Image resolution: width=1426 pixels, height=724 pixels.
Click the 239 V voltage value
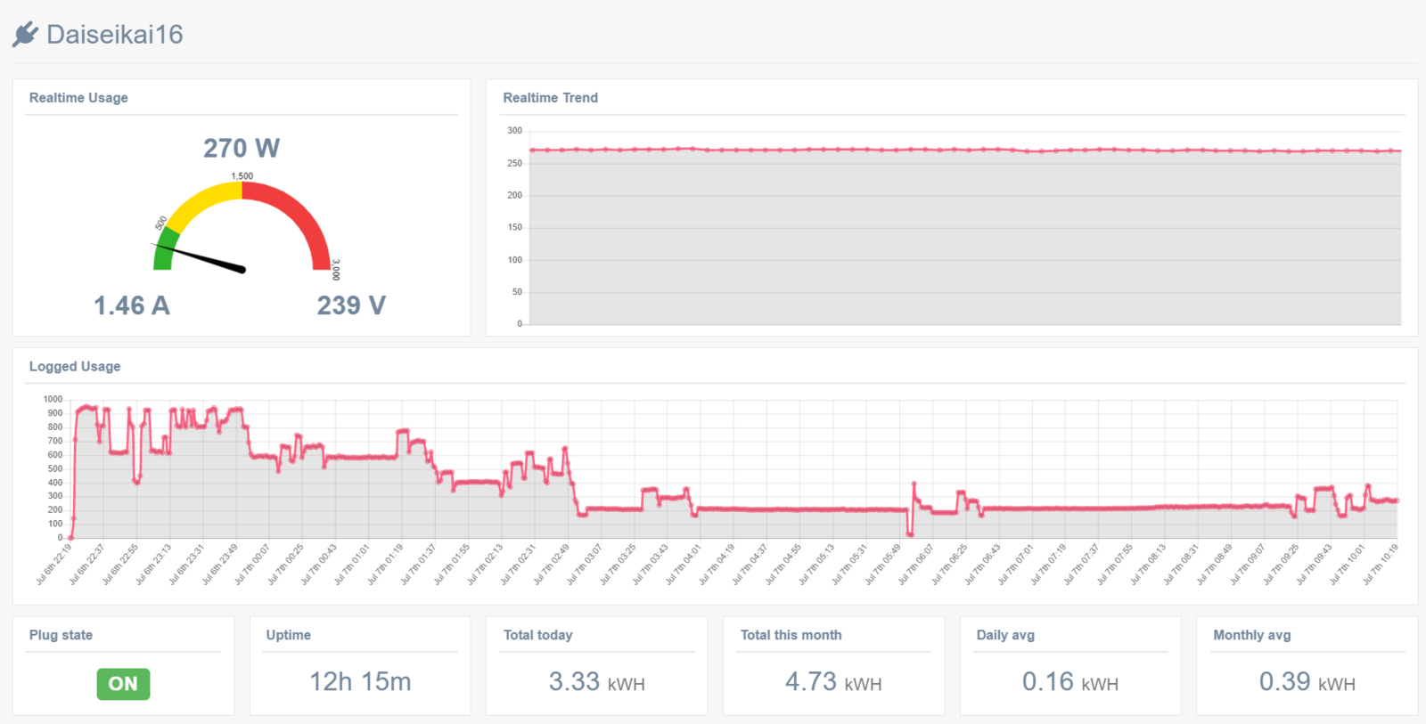pos(351,305)
